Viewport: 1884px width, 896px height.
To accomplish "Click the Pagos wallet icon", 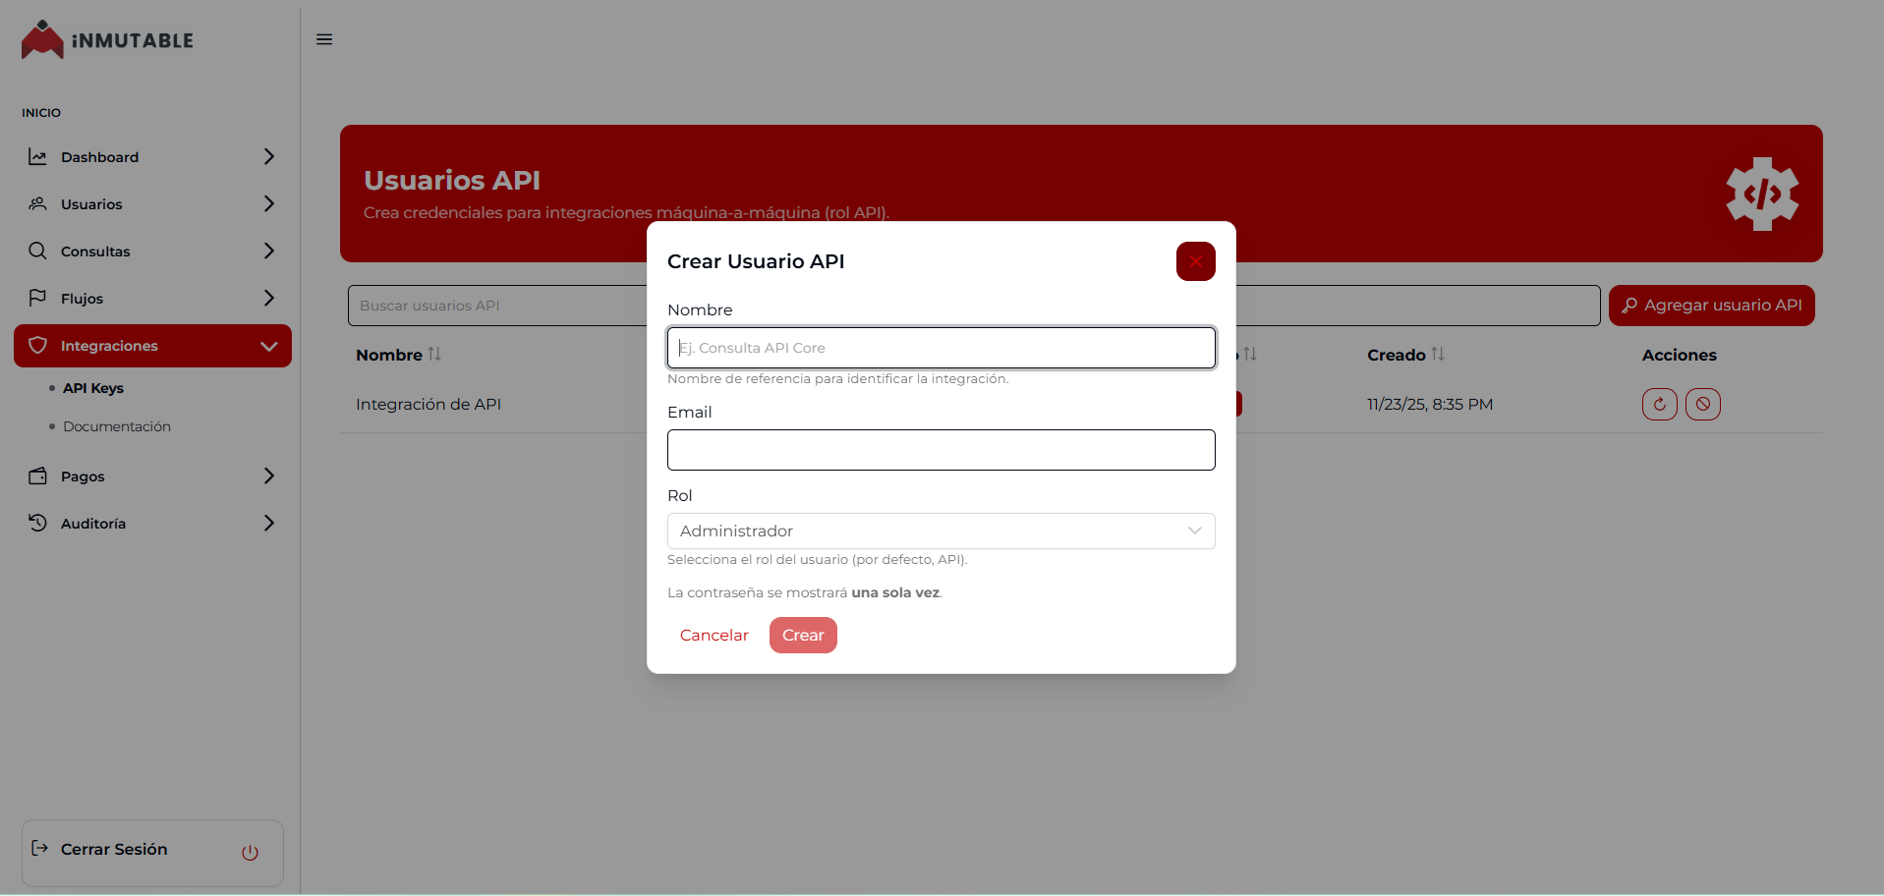I will (37, 476).
